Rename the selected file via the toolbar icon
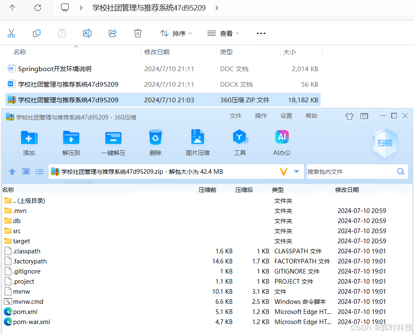 pyautogui.click(x=87, y=33)
